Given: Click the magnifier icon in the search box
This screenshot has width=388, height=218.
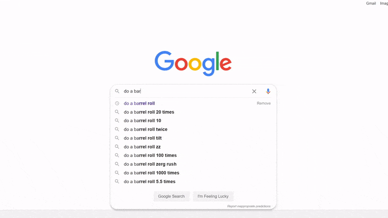Looking at the screenshot, I should 117,91.
